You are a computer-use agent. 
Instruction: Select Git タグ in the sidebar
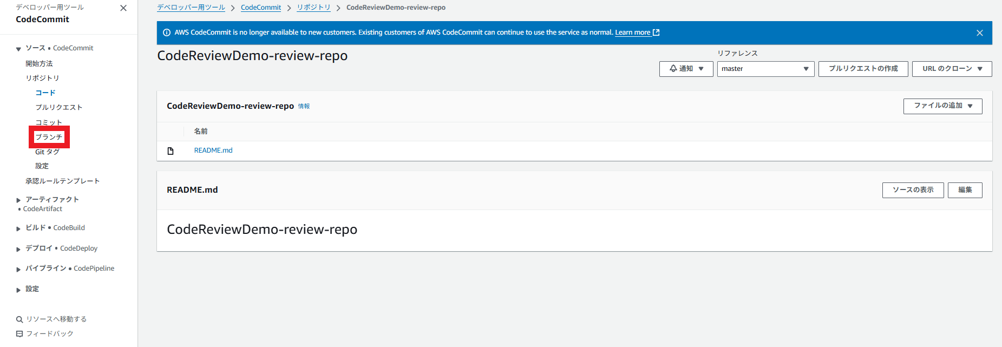47,152
